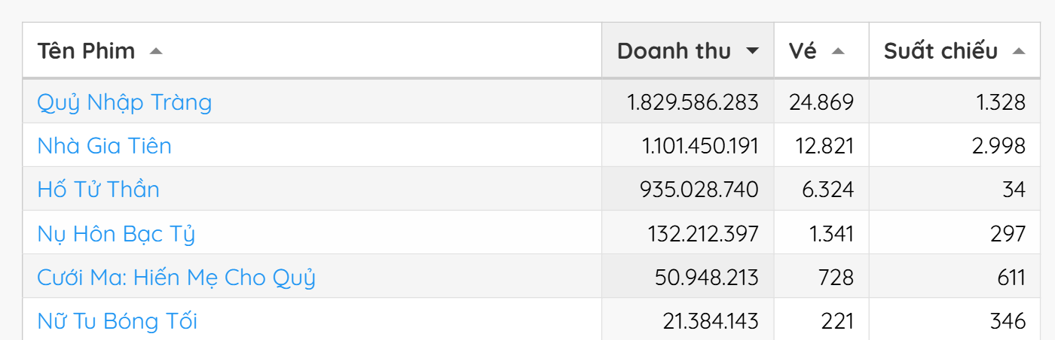Sort by Doanh thu column header
1055x340 pixels.
674,51
